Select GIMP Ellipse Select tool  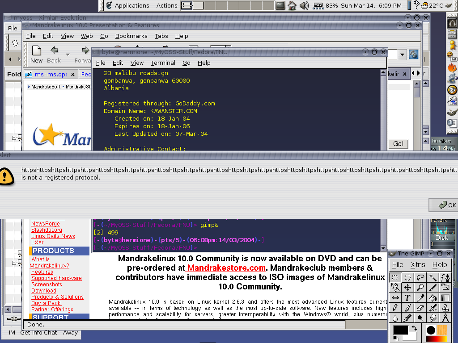[x=407, y=277]
